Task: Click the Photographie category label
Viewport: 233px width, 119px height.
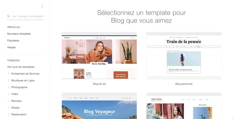Action: point(20,87)
